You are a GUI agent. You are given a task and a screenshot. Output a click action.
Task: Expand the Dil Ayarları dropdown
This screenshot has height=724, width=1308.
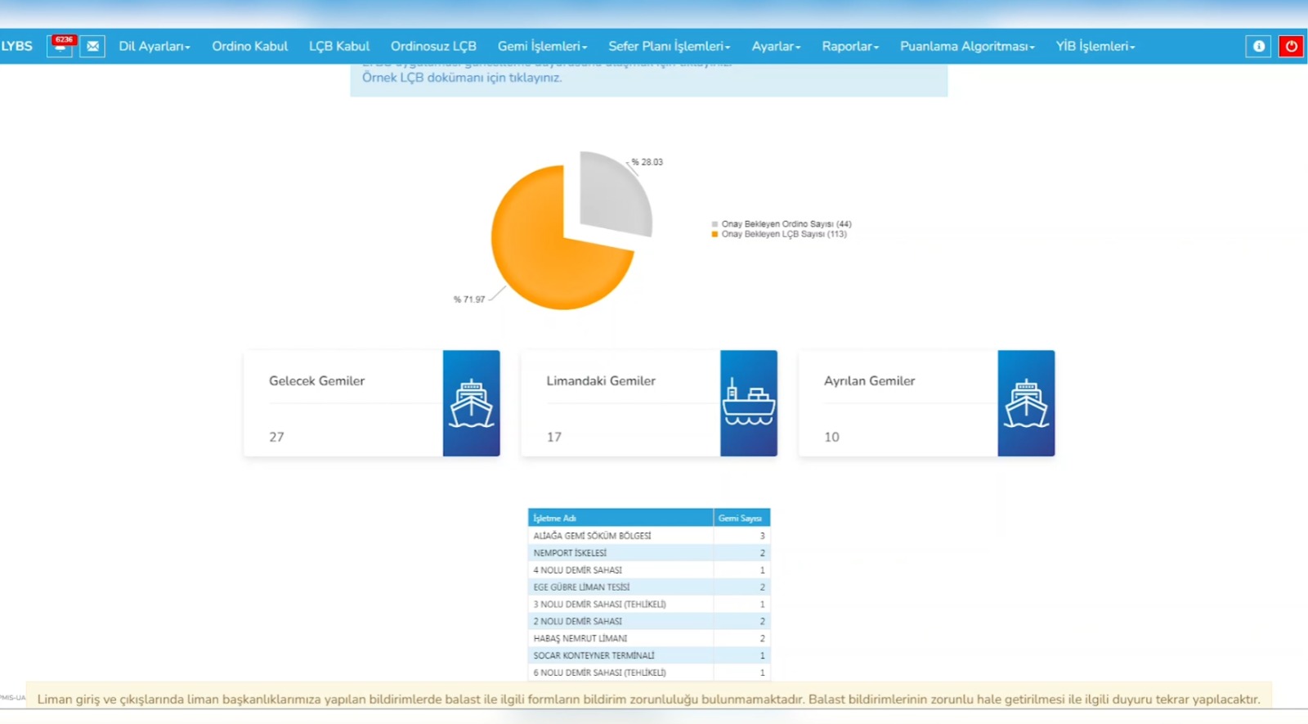pyautogui.click(x=155, y=47)
